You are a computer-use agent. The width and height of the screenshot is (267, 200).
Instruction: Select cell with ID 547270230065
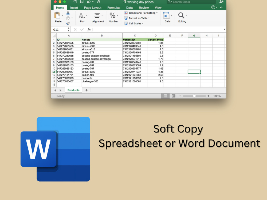69,56
